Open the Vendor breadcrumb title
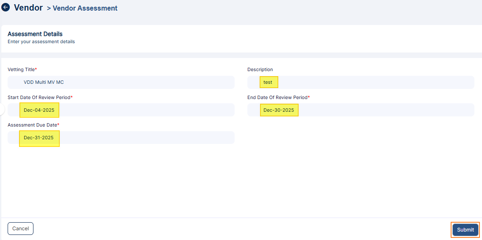This screenshot has width=482, height=240. [28, 8]
